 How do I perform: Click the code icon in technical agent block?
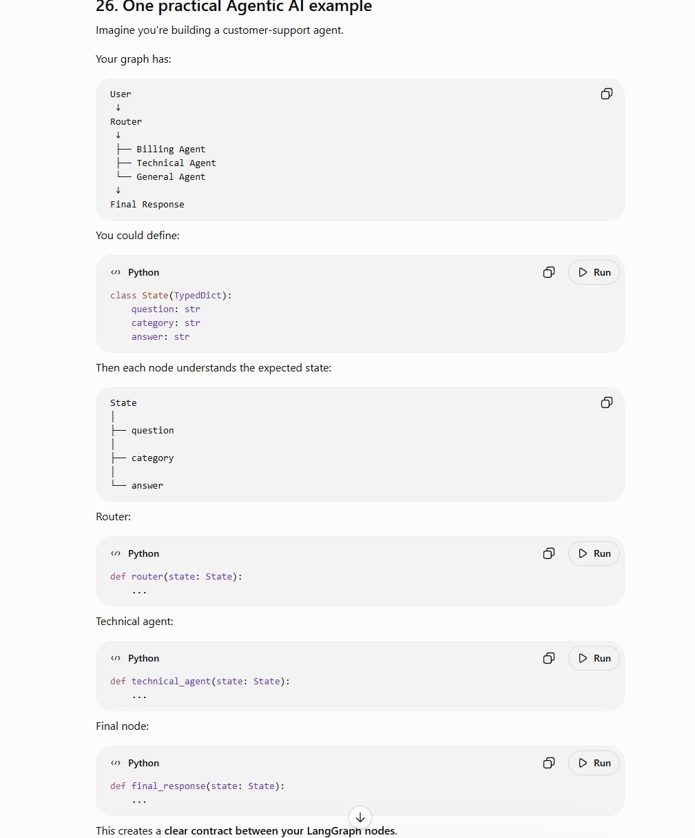(x=116, y=658)
